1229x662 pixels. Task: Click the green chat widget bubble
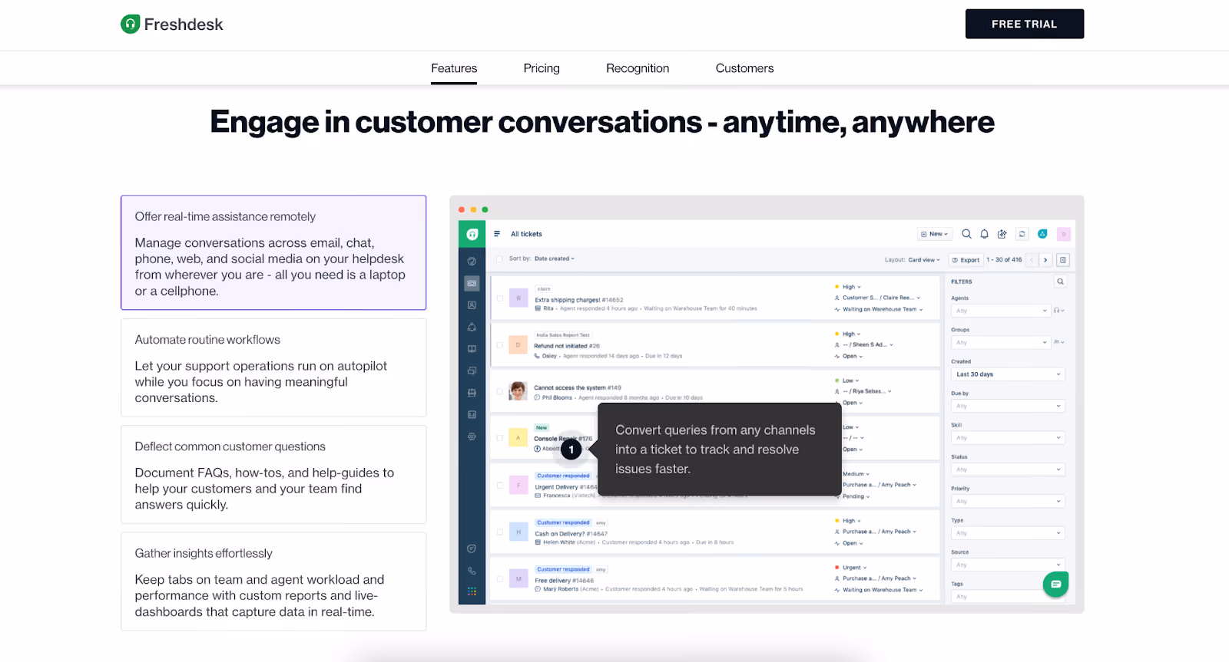coord(1055,585)
